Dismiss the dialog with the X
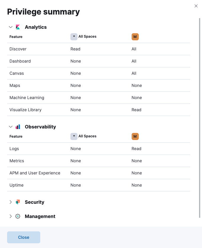Viewport: 202px width, 248px height. coord(196,6)
